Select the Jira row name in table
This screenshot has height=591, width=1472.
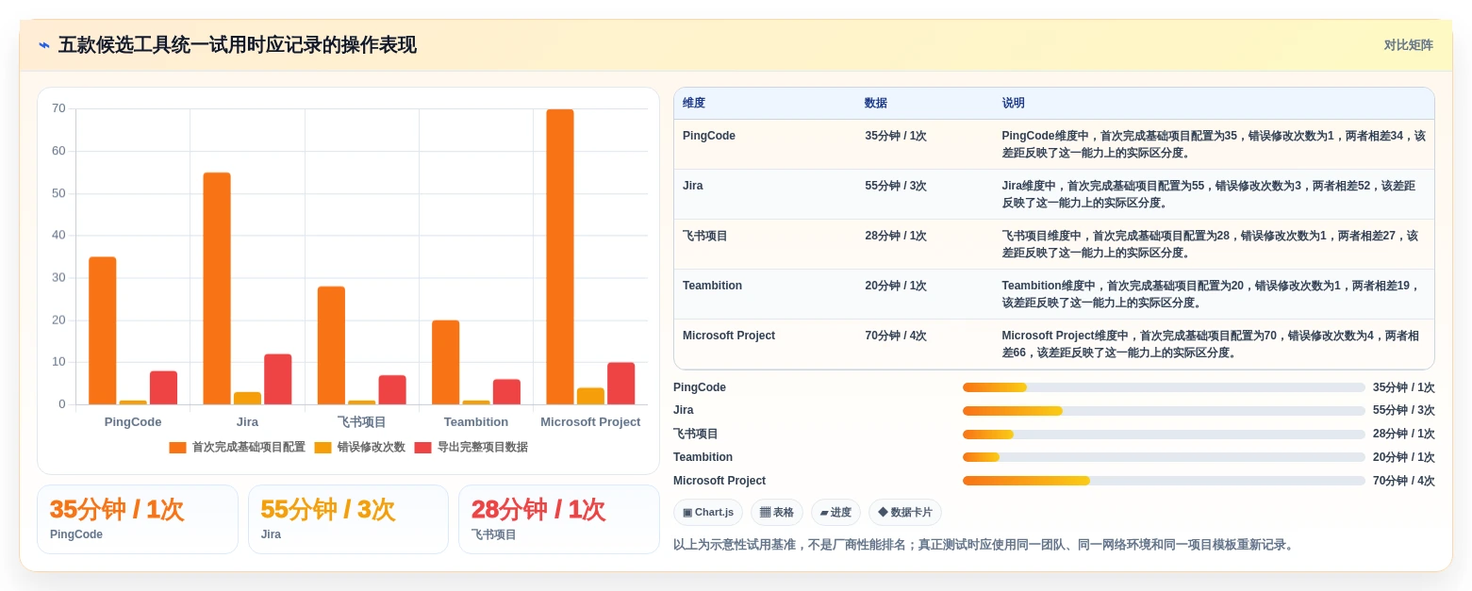693,186
